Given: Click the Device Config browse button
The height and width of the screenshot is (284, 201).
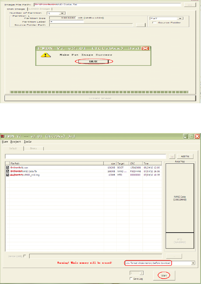Looking at the screenshot, I should [174, 256].
